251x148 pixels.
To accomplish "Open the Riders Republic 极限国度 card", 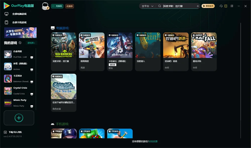I will (92, 52).
